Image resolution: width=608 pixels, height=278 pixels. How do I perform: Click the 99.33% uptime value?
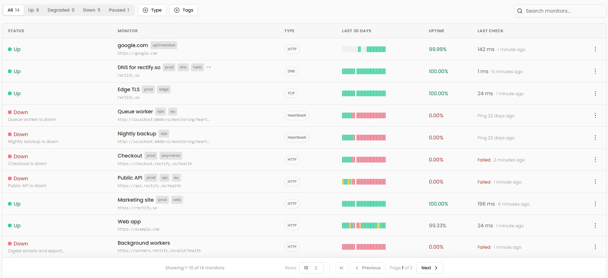tap(438, 226)
